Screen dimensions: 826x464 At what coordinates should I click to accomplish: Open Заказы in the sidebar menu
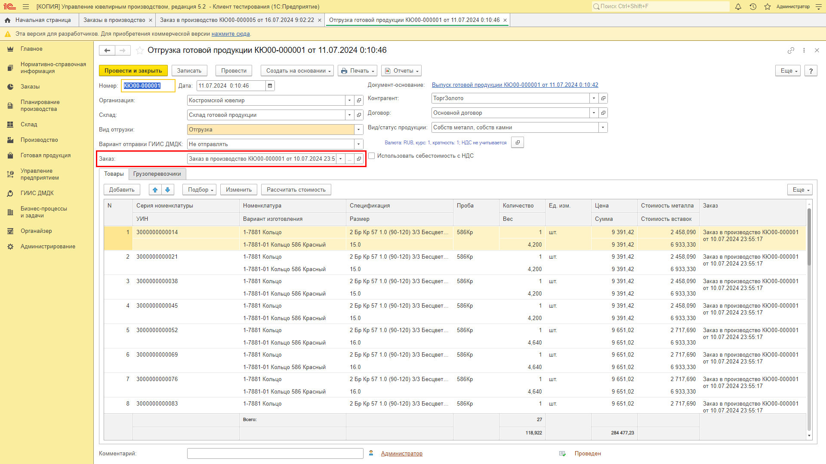tap(30, 87)
